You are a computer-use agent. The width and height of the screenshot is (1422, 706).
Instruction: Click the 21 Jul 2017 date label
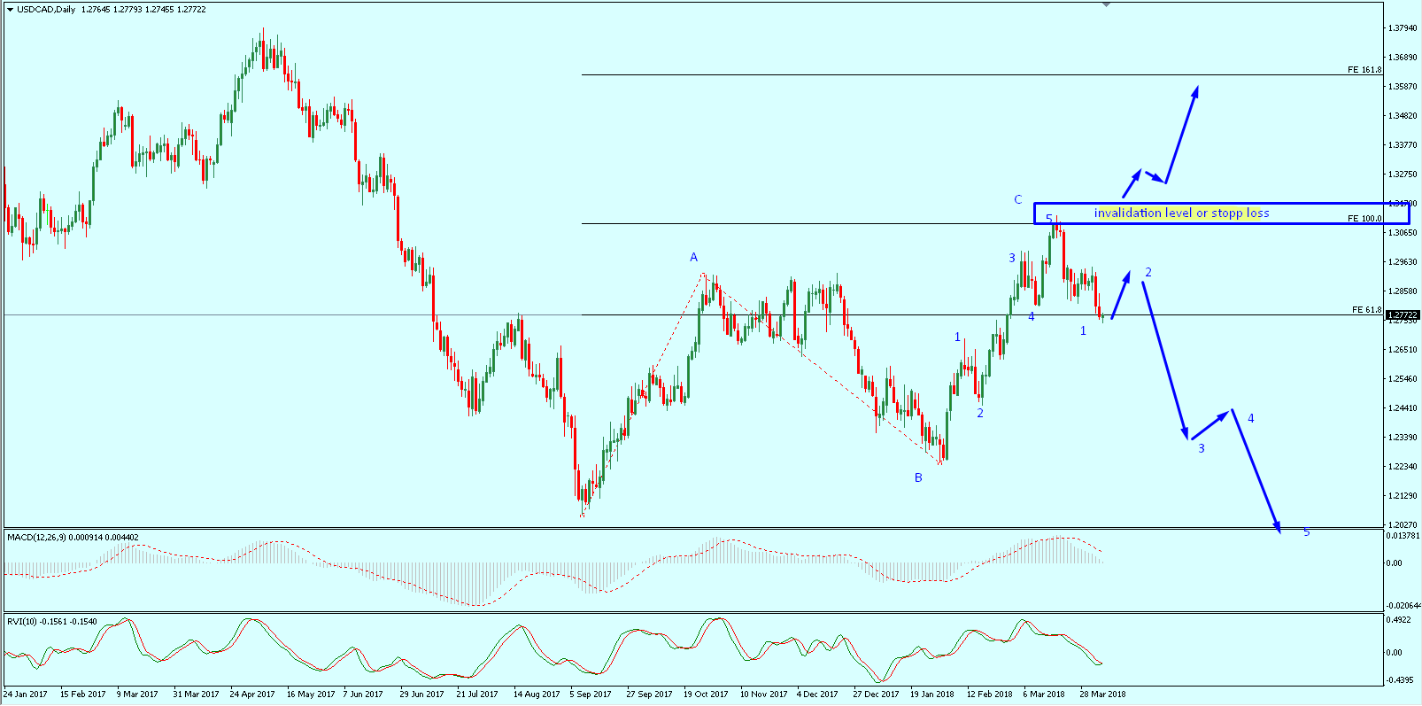(477, 694)
